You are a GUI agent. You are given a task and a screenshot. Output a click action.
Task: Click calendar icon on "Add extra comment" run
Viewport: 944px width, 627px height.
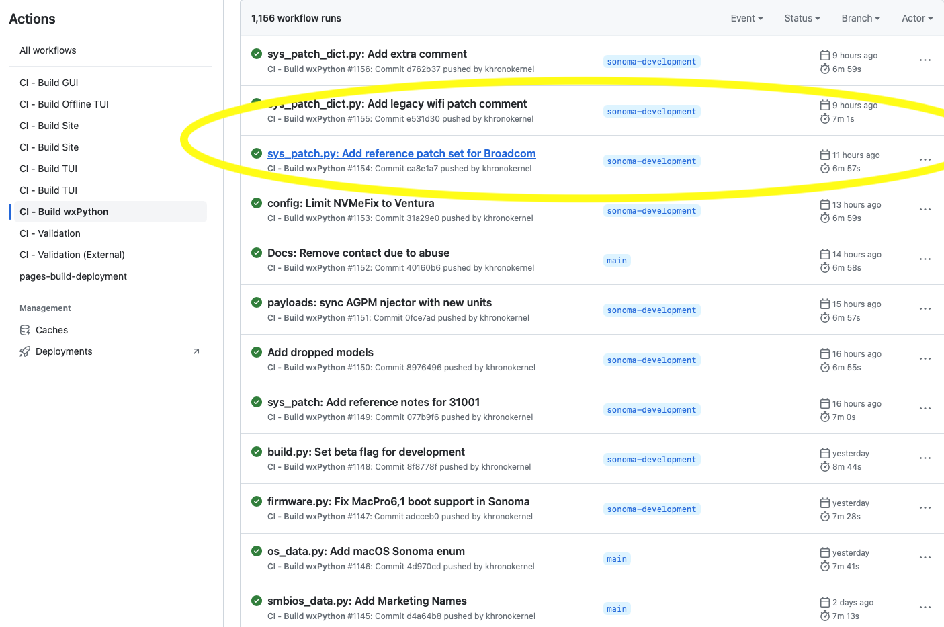pos(825,55)
